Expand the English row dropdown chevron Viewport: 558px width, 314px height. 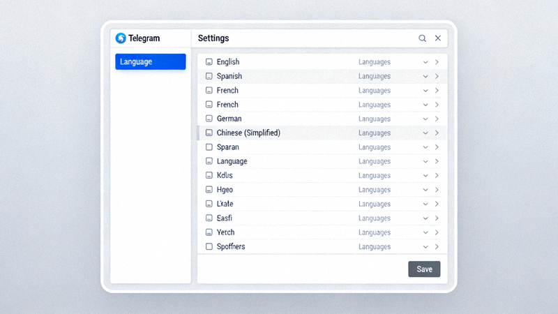pos(425,62)
